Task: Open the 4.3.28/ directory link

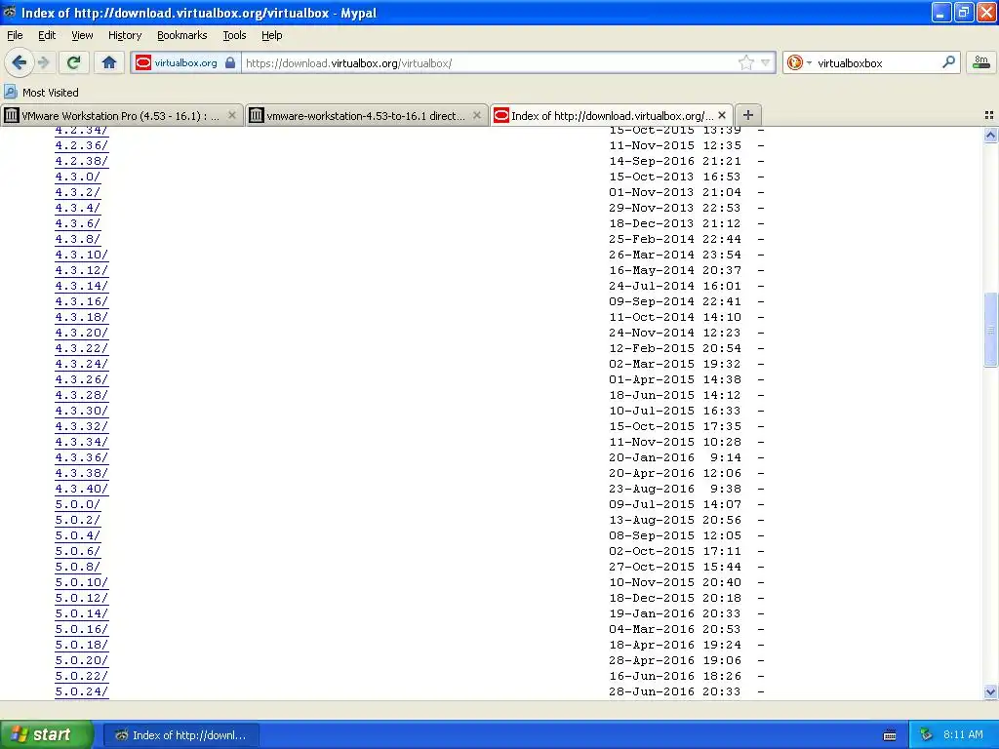Action: tap(82, 396)
